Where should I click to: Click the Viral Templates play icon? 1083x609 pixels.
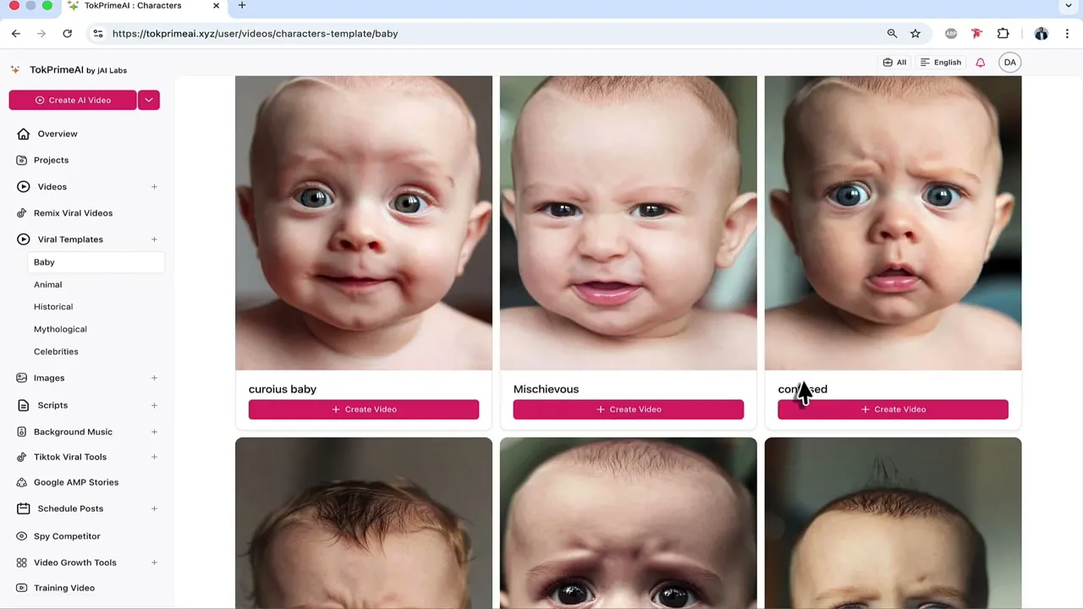(x=23, y=239)
